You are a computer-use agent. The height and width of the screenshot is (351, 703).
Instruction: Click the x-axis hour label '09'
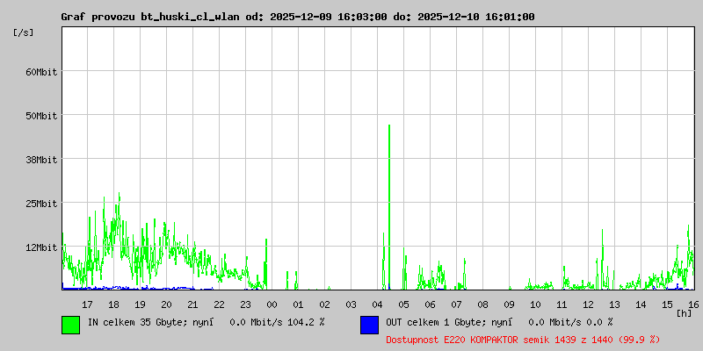pyautogui.click(x=510, y=304)
